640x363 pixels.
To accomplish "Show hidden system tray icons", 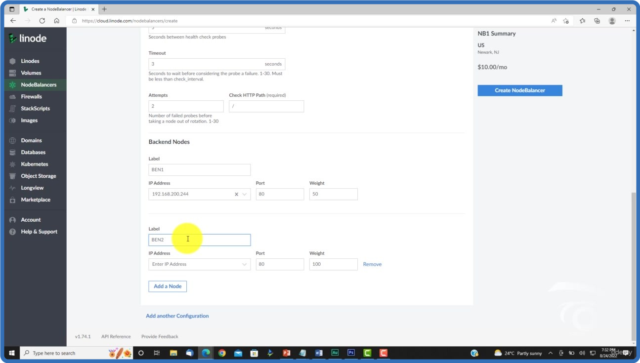I will point(551,353).
